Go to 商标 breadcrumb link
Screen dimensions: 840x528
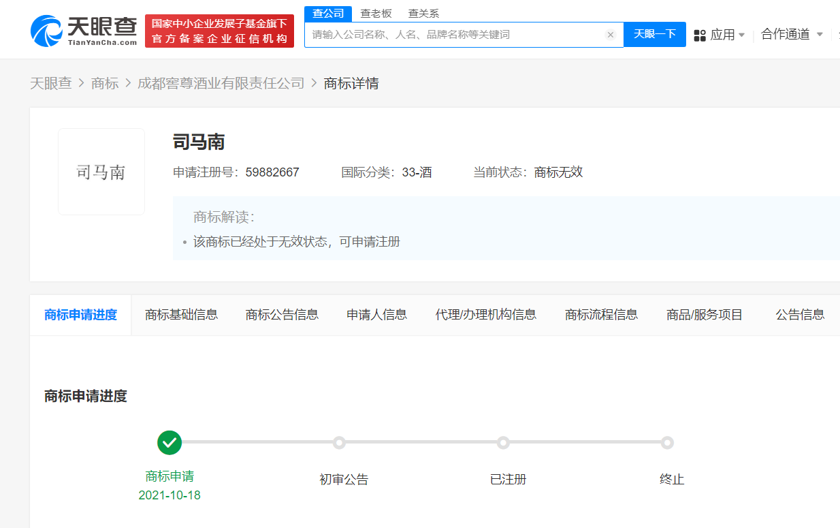tap(105, 83)
